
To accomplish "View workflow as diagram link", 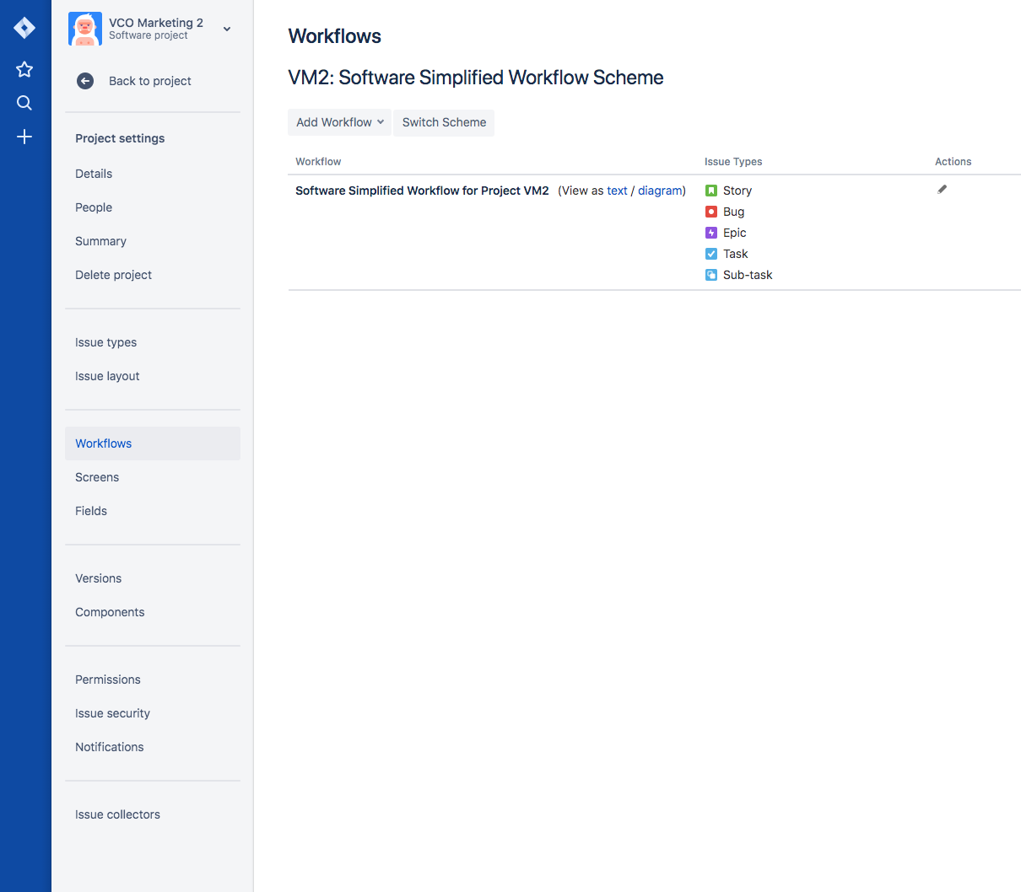I will tap(660, 191).
